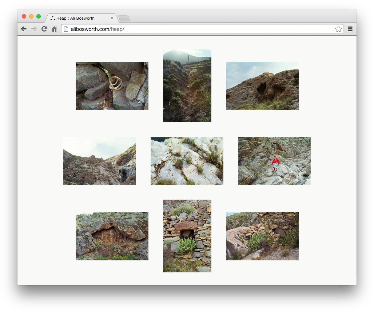The height and width of the screenshot is (312, 374).
Task: Open the photo of white rock with grass tufts
Action: click(187, 161)
